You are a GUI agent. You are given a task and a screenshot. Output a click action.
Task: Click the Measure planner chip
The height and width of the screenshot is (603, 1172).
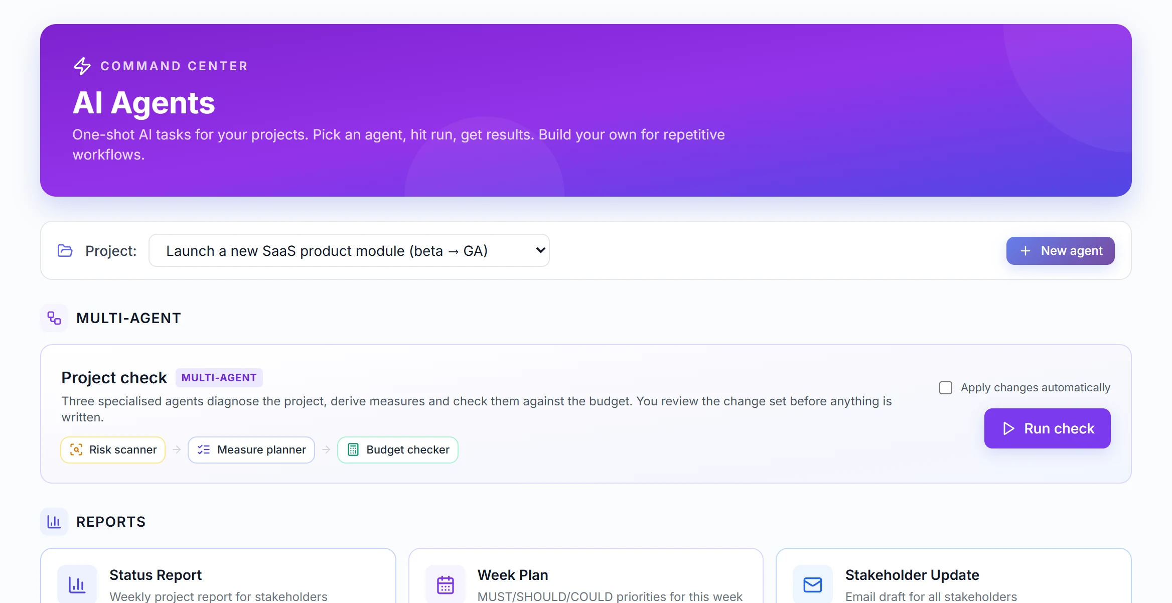[251, 449]
